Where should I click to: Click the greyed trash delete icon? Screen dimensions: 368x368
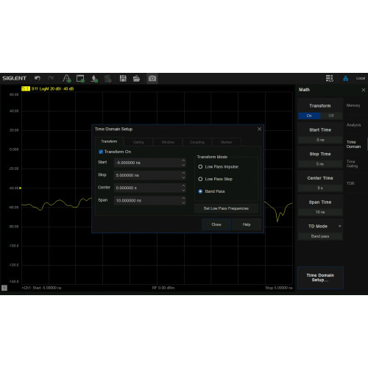(107, 79)
